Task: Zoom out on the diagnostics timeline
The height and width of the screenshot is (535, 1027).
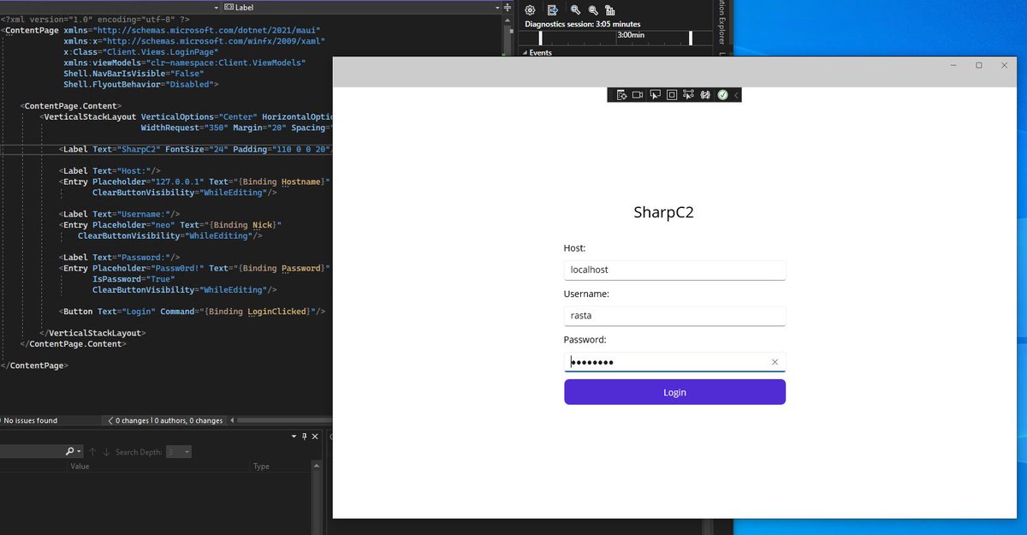Action: point(592,10)
